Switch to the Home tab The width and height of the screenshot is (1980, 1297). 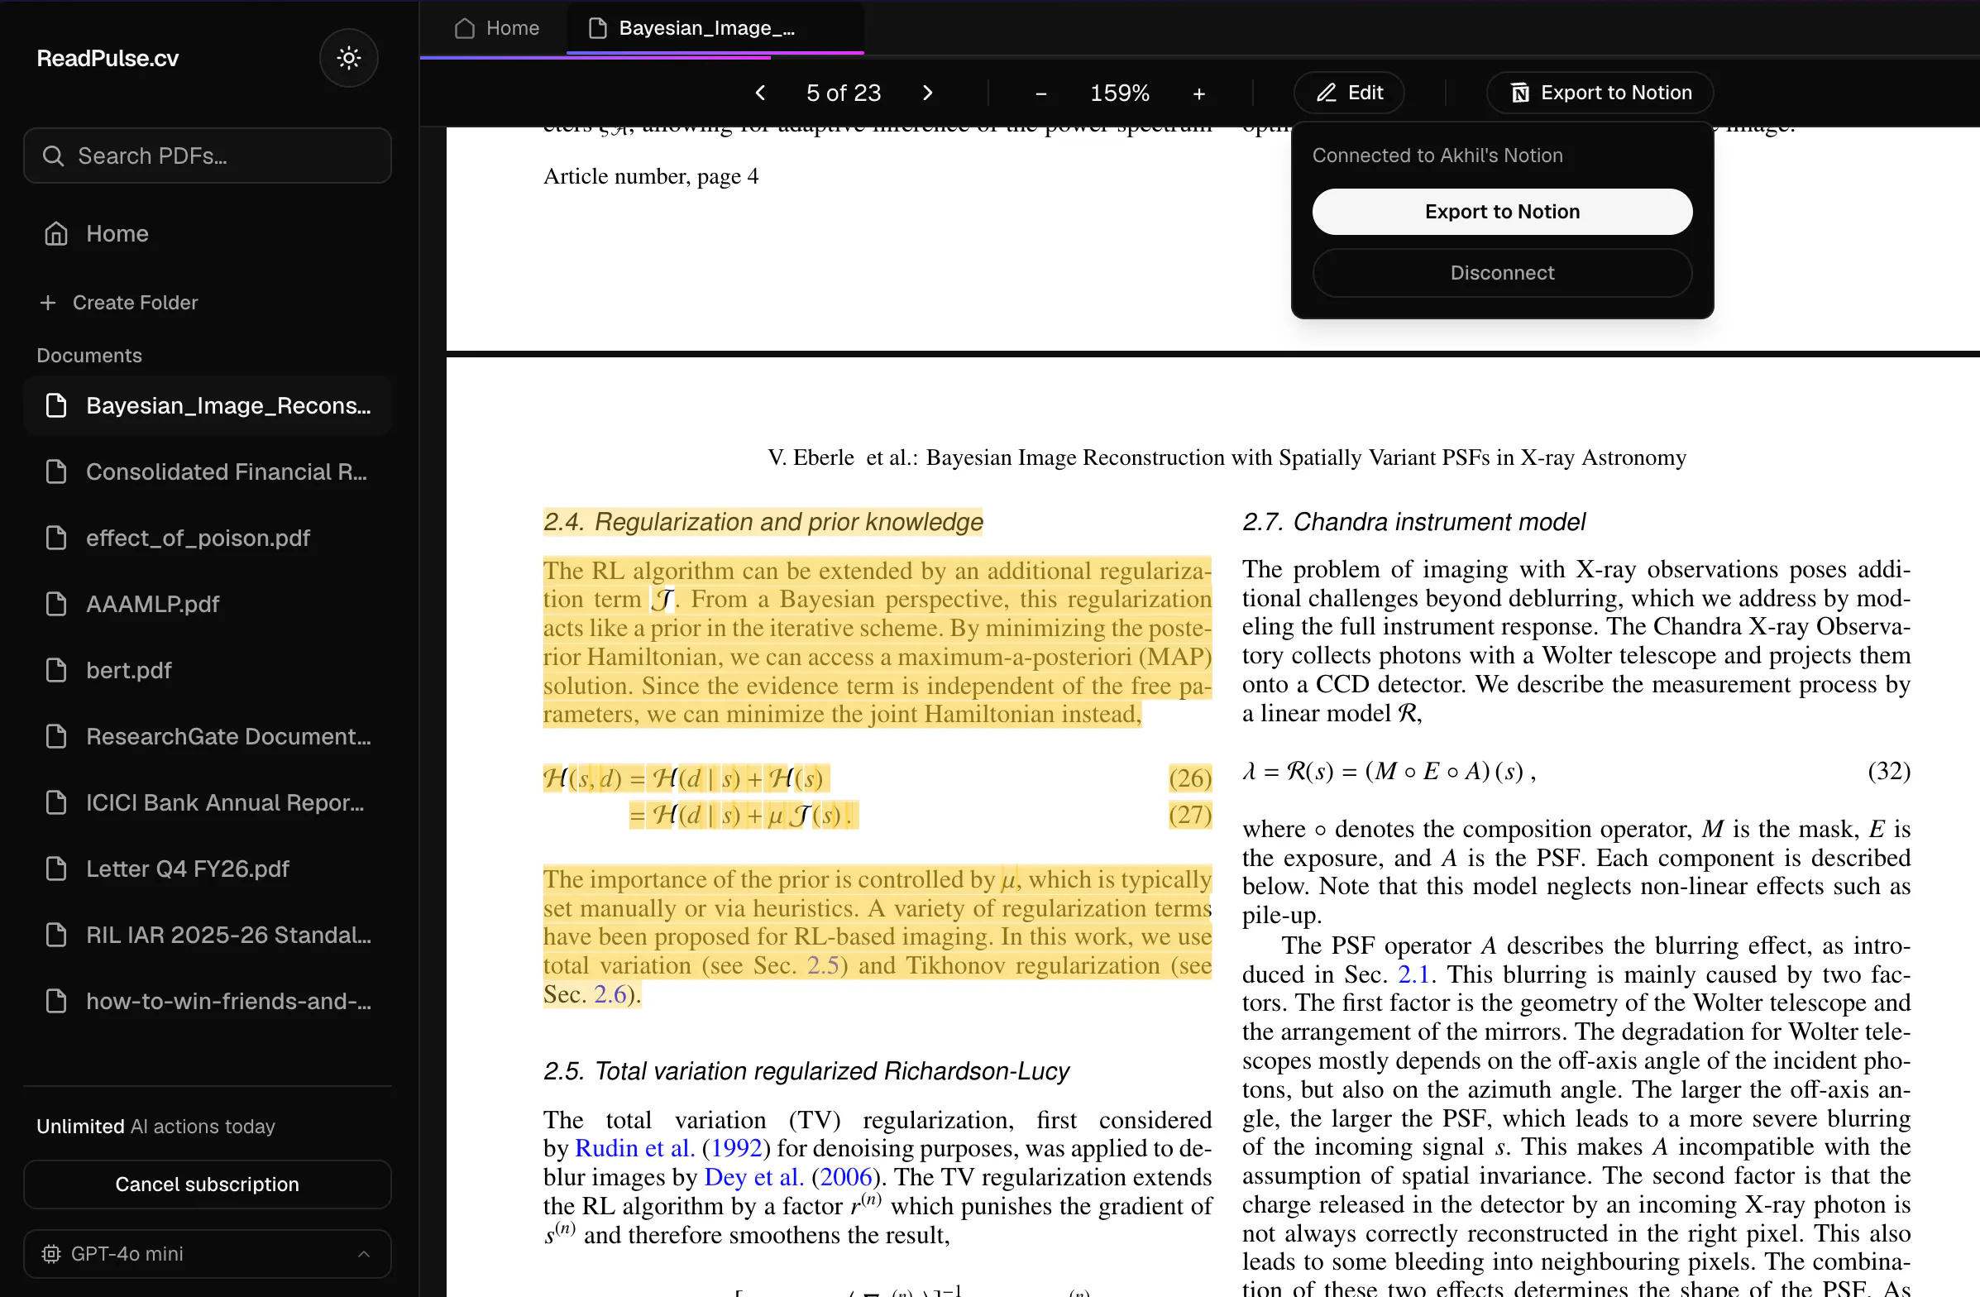[x=497, y=28]
